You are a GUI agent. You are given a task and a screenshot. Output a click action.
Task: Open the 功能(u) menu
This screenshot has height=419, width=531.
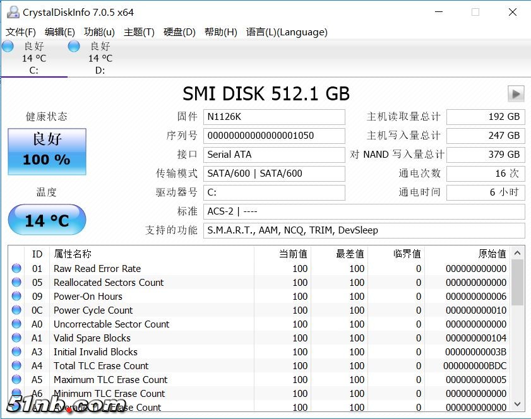[99, 32]
